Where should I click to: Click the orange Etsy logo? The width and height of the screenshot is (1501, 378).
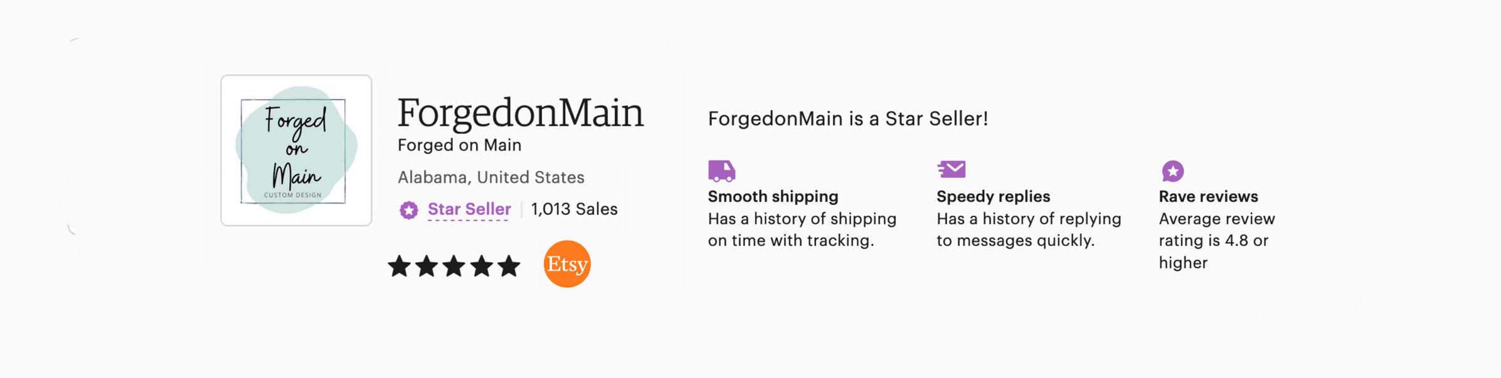point(567,264)
